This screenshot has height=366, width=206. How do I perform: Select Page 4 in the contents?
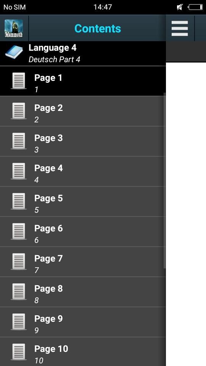83,171
